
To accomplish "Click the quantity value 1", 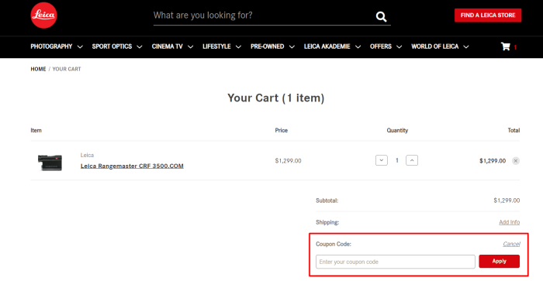I will 397,160.
